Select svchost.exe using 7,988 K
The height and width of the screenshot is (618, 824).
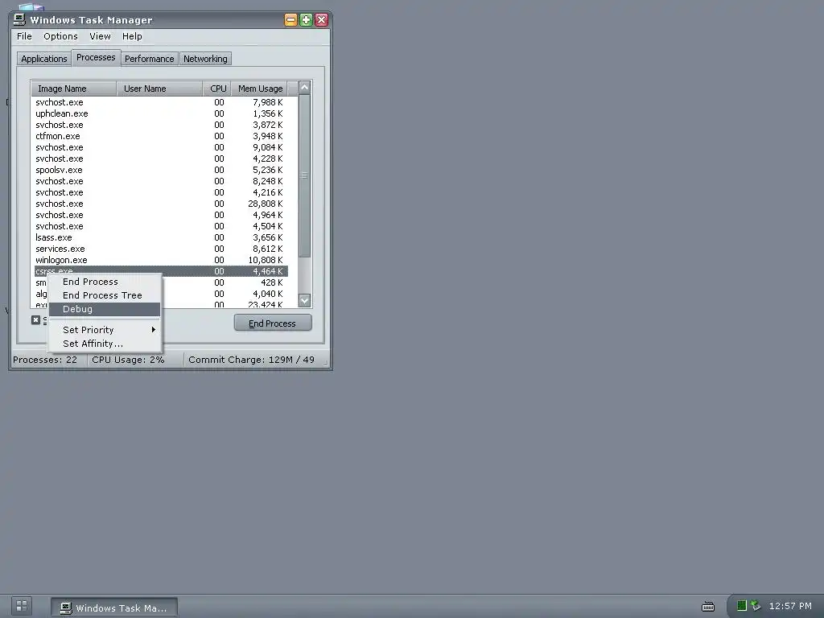(161, 102)
